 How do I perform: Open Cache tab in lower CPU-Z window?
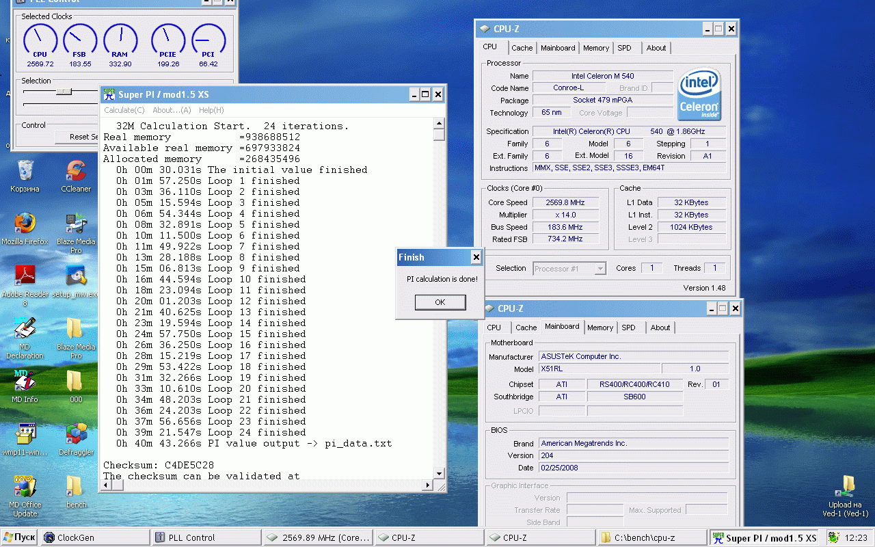point(526,328)
